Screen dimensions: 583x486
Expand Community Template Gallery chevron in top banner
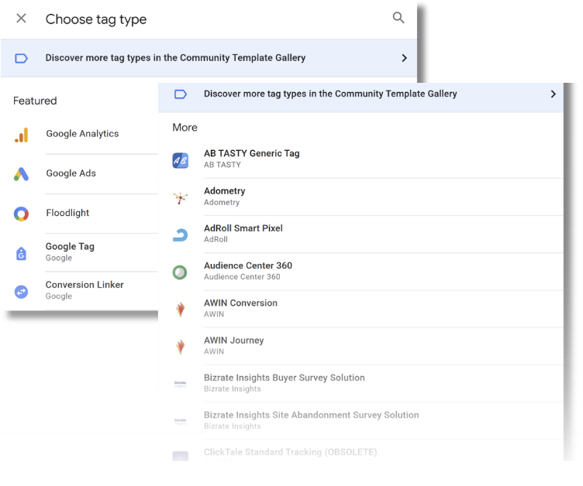point(404,58)
